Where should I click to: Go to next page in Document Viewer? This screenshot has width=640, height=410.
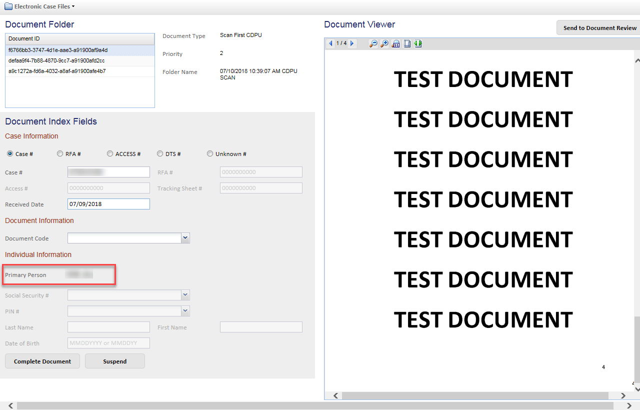coord(352,43)
